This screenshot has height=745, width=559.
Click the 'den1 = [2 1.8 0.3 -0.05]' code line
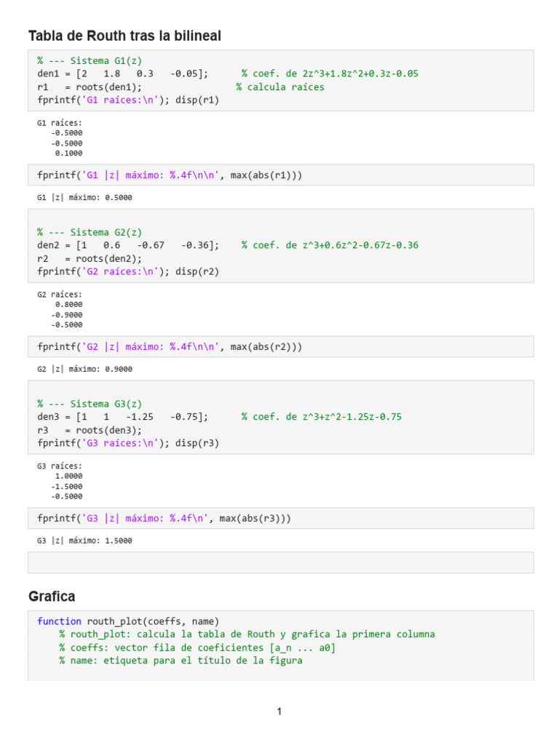point(122,73)
